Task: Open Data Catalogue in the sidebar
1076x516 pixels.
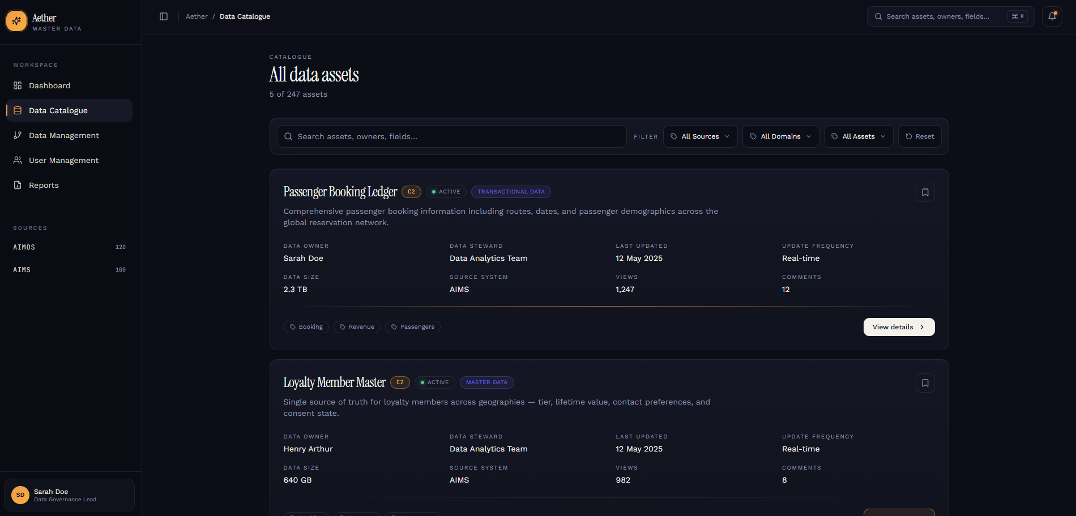Action: [58, 110]
